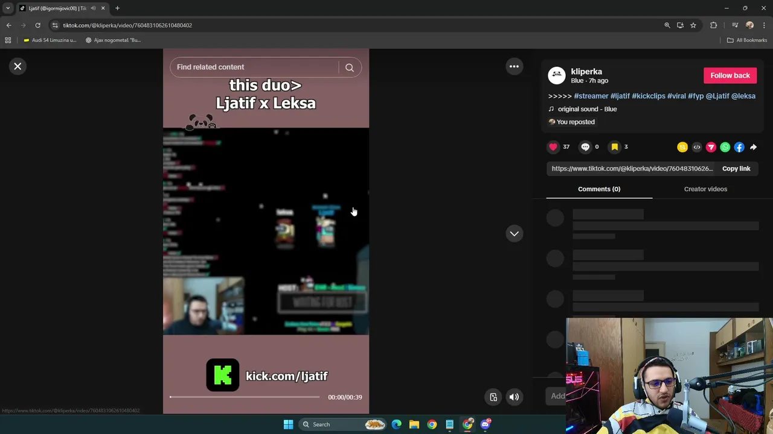Image resolution: width=773 pixels, height=434 pixels.
Task: Mute tab via speaker icon on tab
Action: tap(93, 8)
